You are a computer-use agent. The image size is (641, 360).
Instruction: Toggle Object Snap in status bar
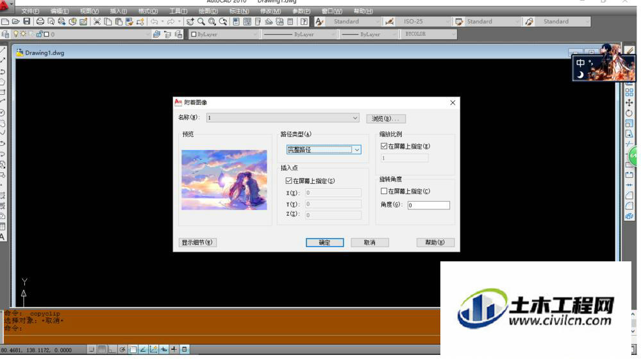pos(133,349)
